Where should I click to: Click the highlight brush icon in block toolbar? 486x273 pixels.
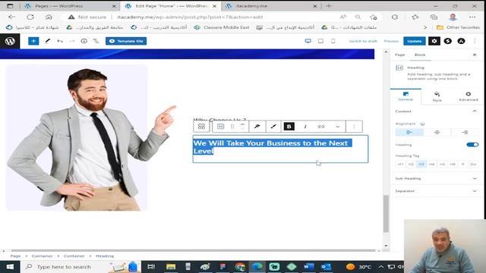pyautogui.click(x=273, y=127)
